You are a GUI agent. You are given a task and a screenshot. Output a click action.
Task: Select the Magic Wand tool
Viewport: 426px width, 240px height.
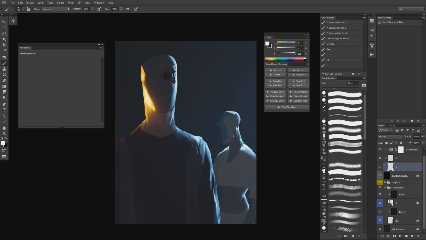pyautogui.click(x=4, y=39)
